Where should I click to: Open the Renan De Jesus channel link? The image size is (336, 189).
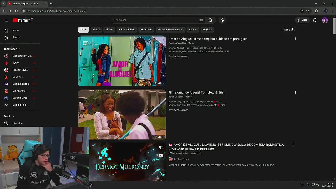[176, 97]
